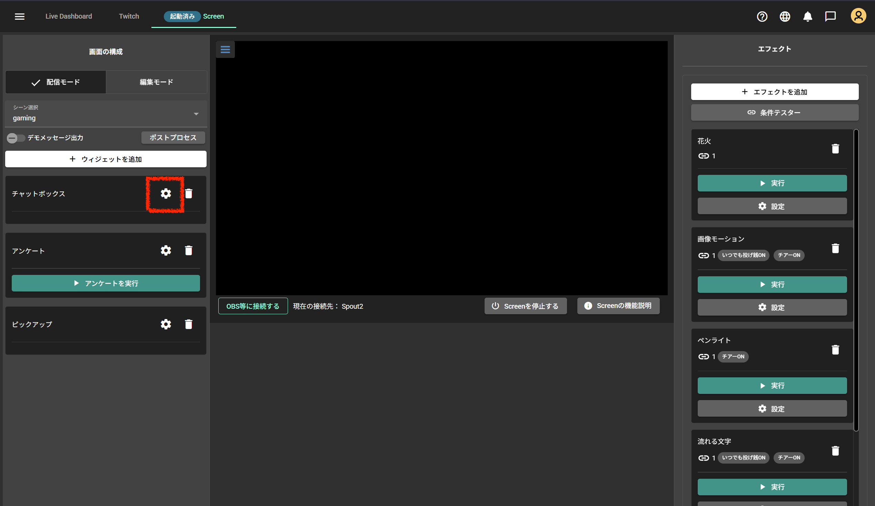Image resolution: width=875 pixels, height=506 pixels.
Task: Delete the ペンライト effect
Action: (x=835, y=350)
